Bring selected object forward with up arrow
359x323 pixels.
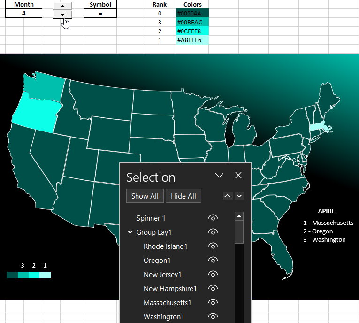[228, 196]
